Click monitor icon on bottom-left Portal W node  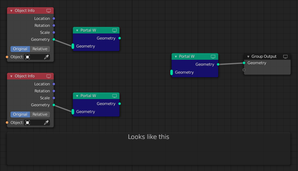coord(114,96)
